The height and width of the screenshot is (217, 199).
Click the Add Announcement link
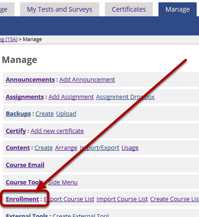[87, 79]
